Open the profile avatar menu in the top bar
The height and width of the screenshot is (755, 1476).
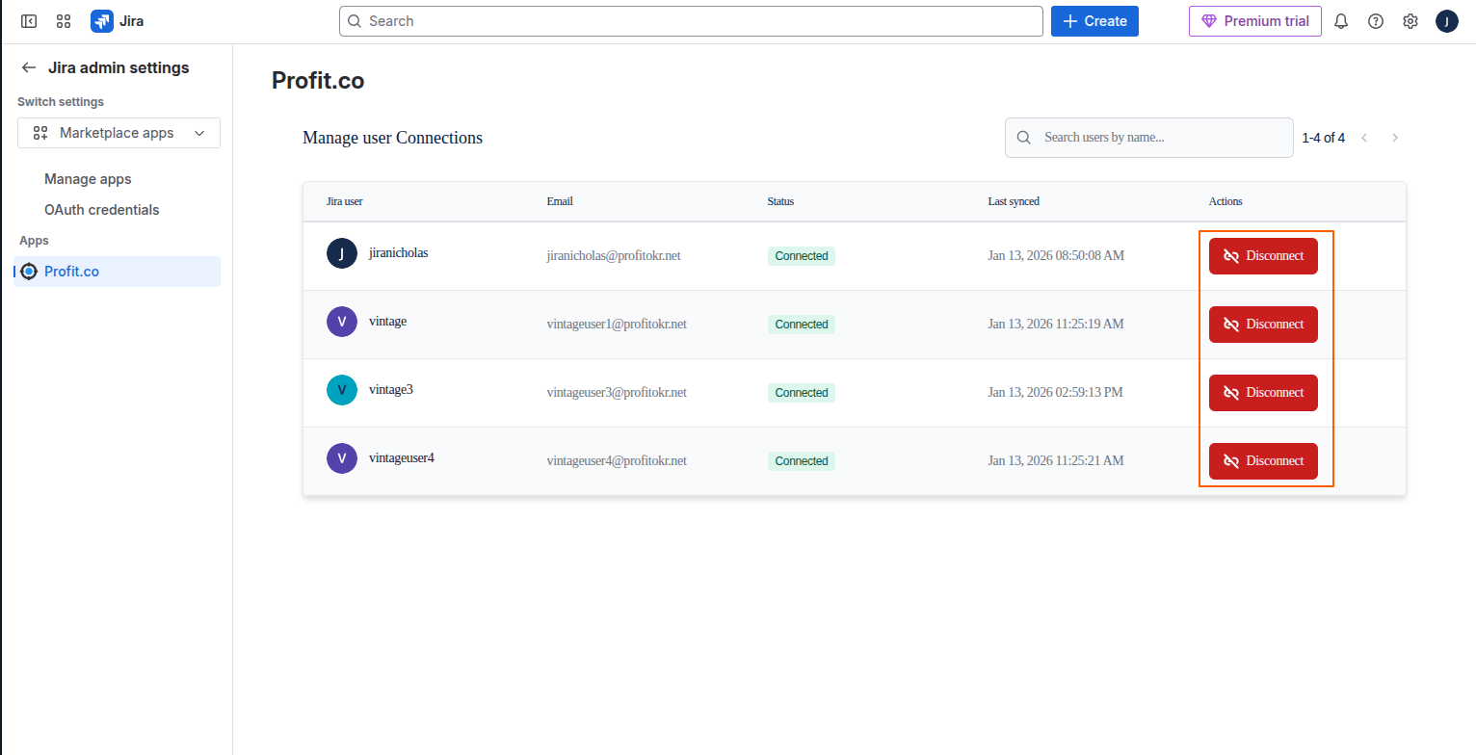(x=1446, y=21)
